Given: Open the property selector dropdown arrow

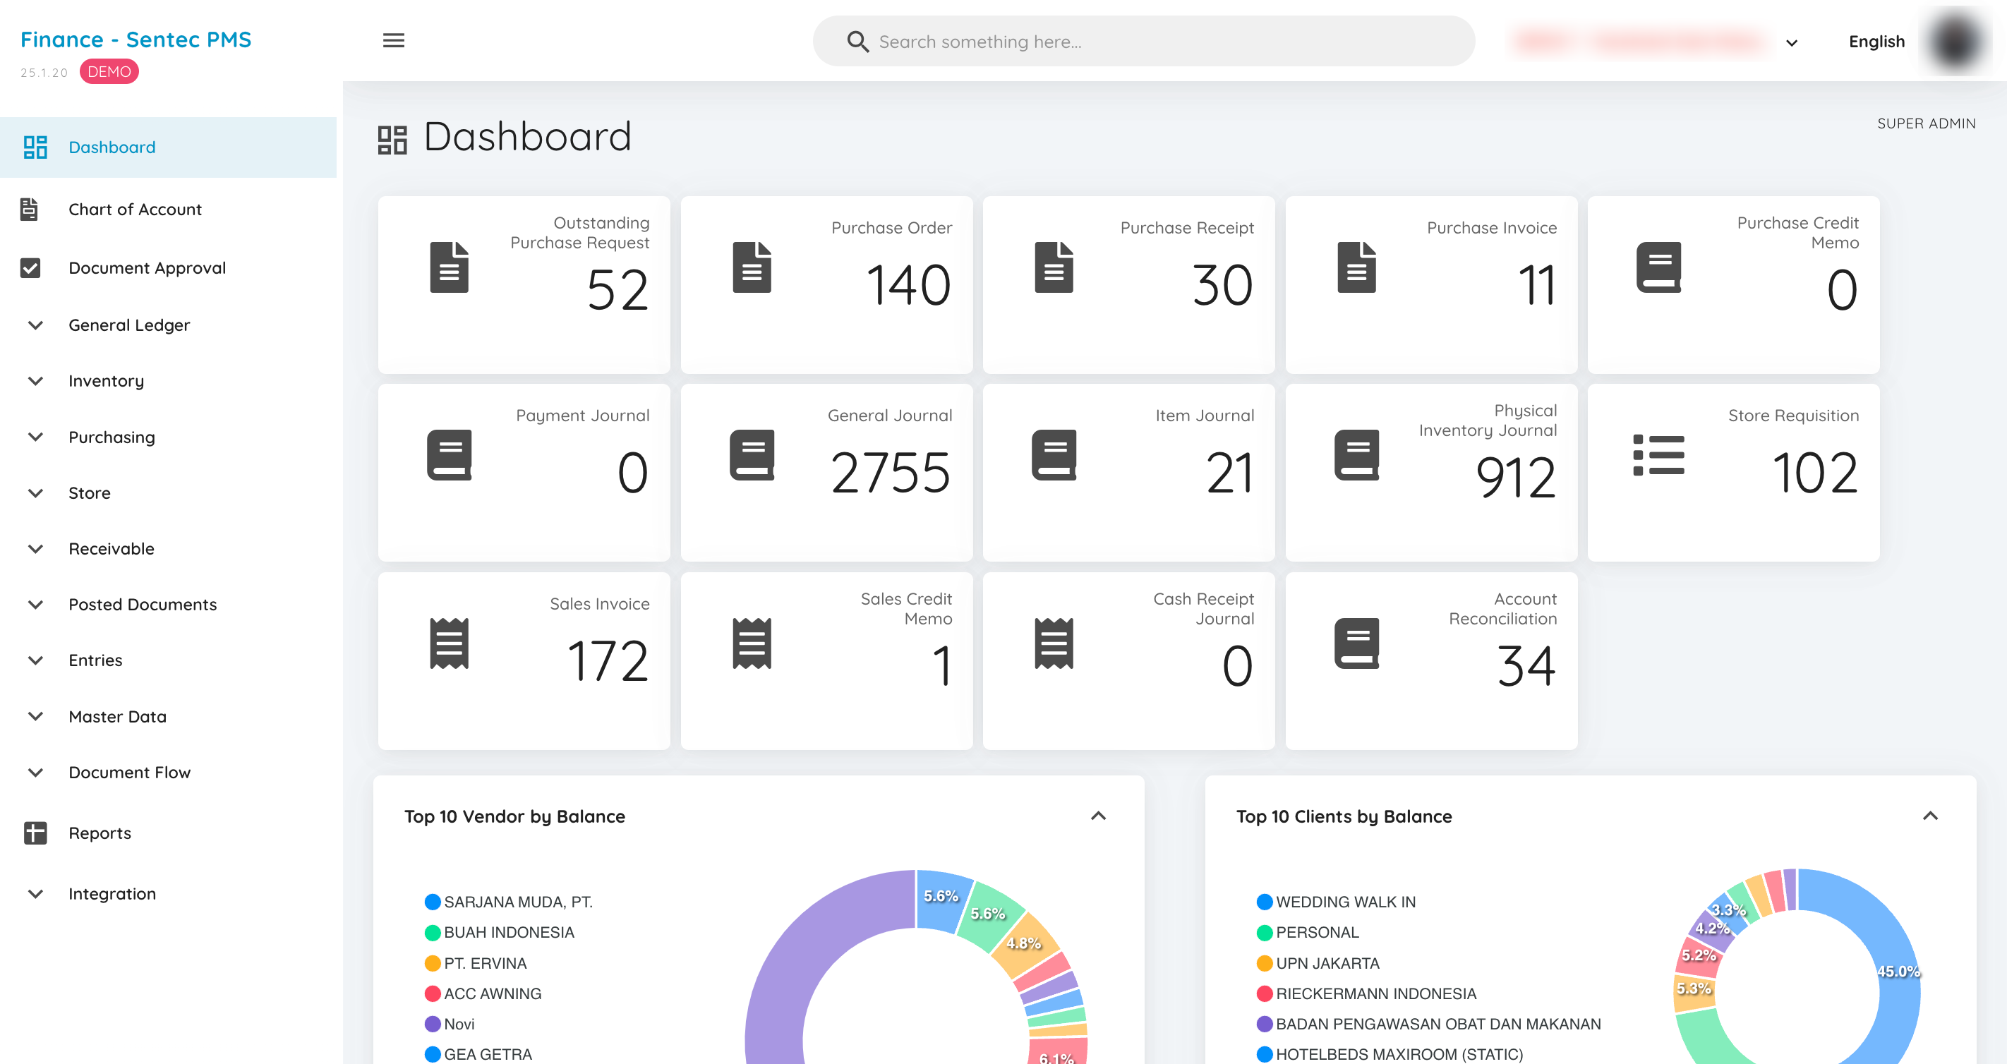Looking at the screenshot, I should [x=1791, y=43].
